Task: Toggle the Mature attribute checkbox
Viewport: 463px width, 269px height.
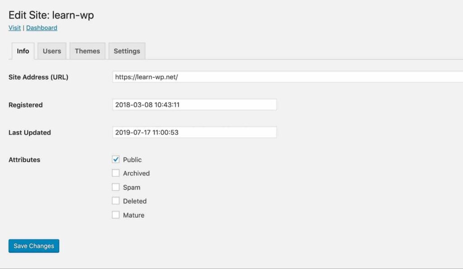Action: [x=115, y=215]
